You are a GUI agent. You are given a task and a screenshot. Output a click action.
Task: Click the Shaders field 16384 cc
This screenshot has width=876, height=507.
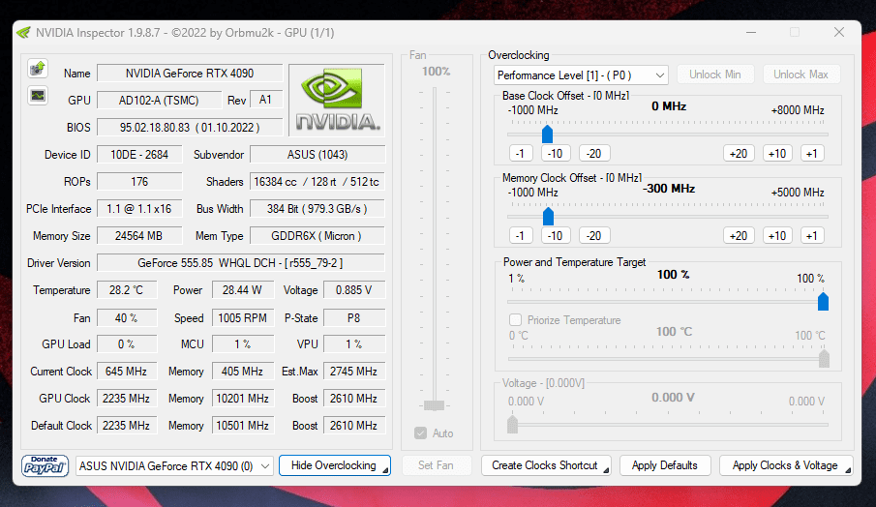point(317,182)
